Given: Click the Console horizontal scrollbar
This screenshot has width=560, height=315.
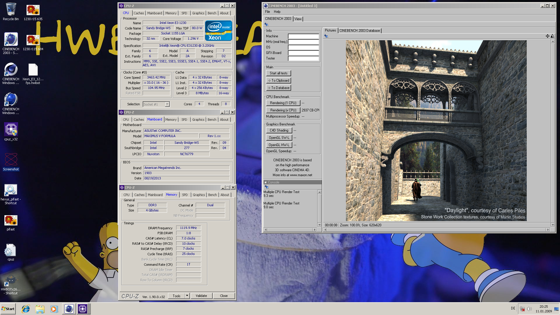Looking at the screenshot, I should pos(290,230).
